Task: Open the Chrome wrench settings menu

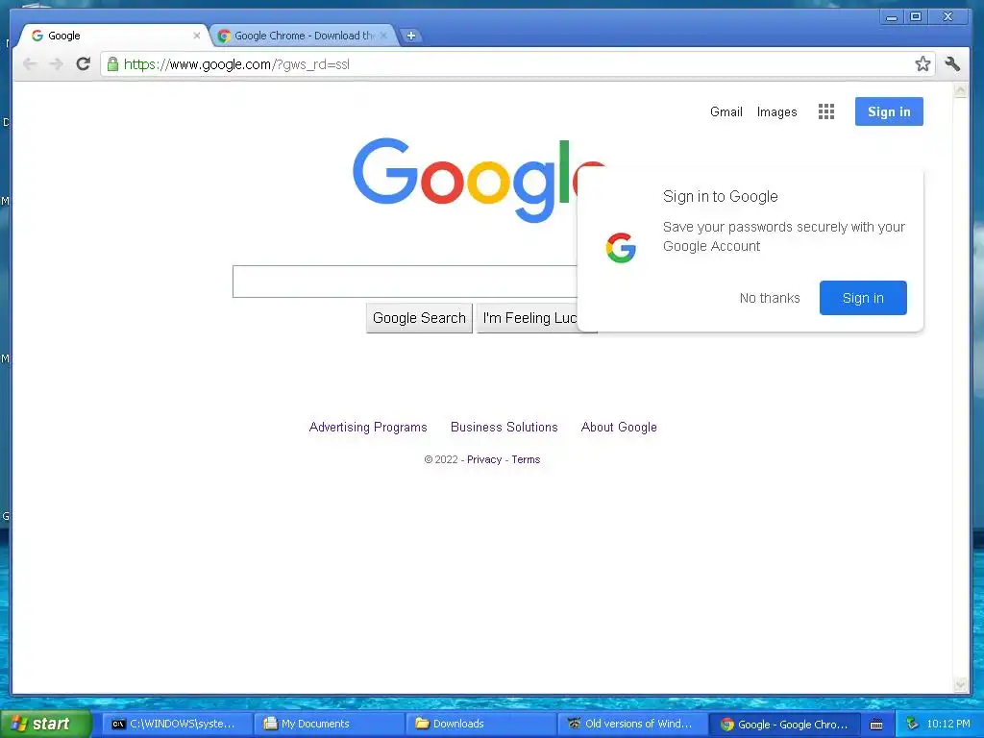Action: 952,63
